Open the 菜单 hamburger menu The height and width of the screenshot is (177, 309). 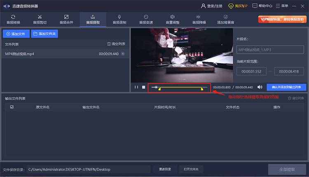coord(282,6)
